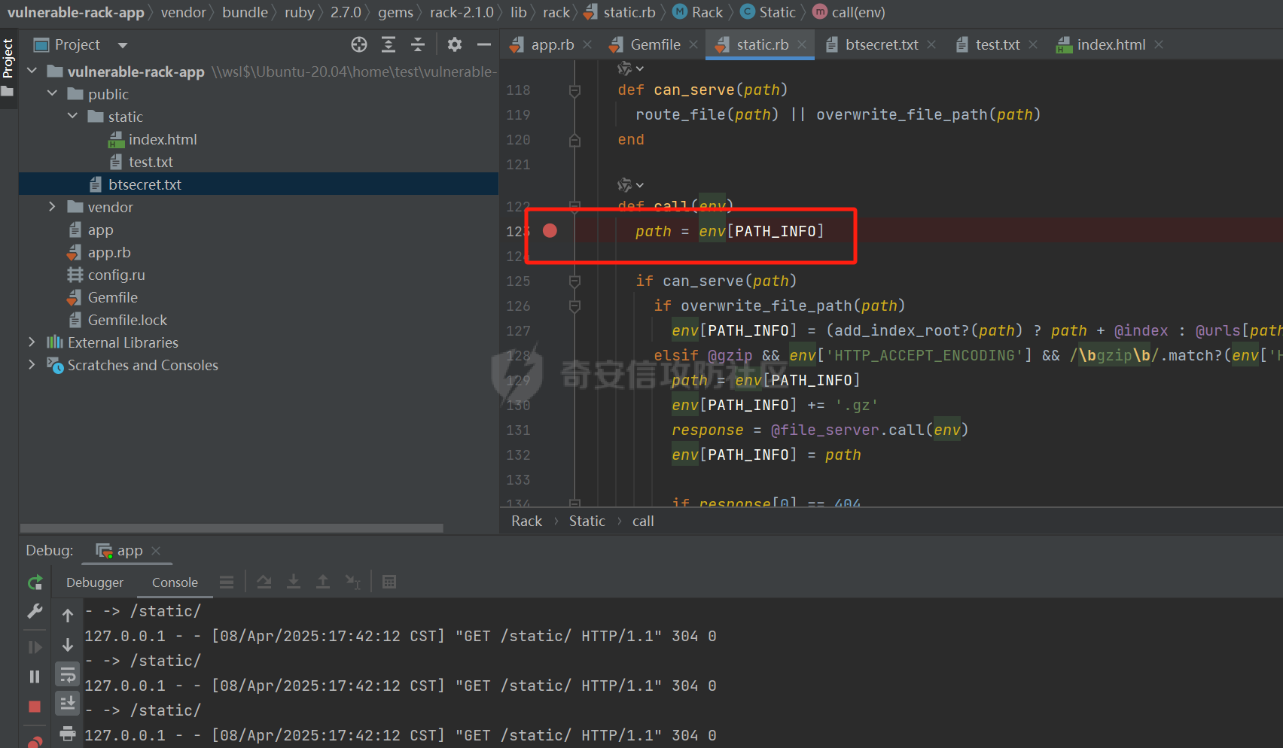The height and width of the screenshot is (748, 1283).
Task: Fold the if can_serve block at line 125
Action: (574, 281)
